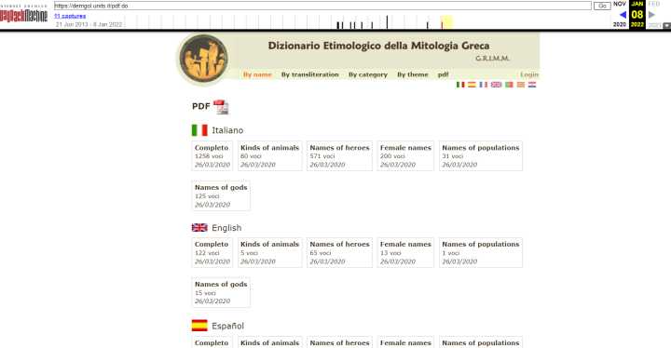
Task: Click the Login link
Action: (x=529, y=74)
